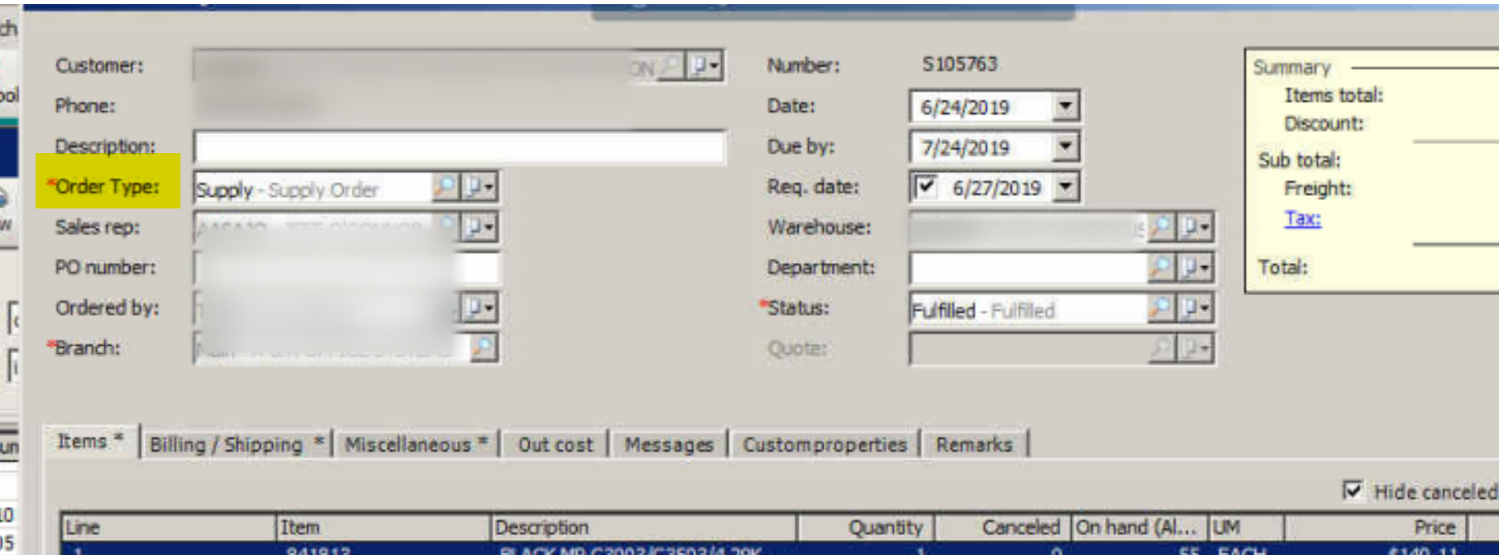Sort by the Line column header
This screenshot has height=555, width=1499.
coord(168,527)
